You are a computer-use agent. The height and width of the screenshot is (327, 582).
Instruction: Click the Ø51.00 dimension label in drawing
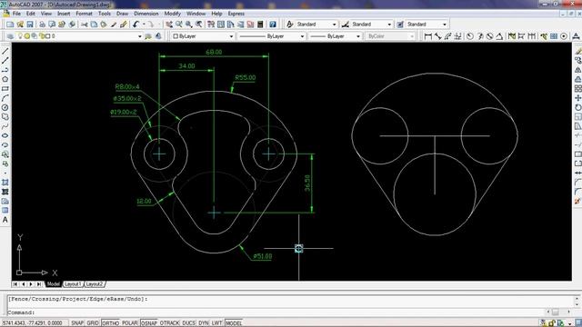coord(263,256)
